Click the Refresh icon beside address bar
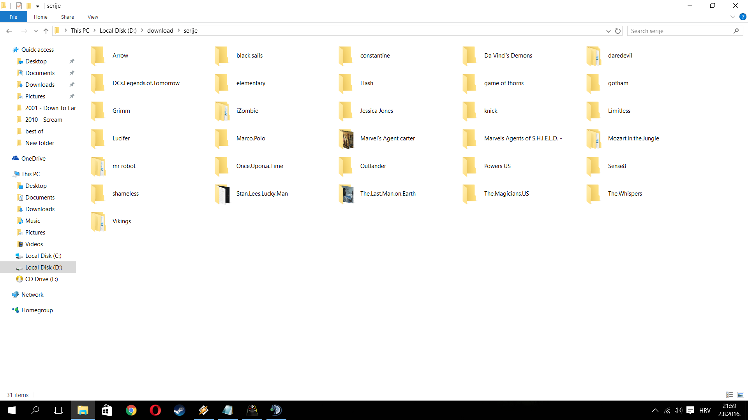Screen dimensions: 748x420 point(618,31)
